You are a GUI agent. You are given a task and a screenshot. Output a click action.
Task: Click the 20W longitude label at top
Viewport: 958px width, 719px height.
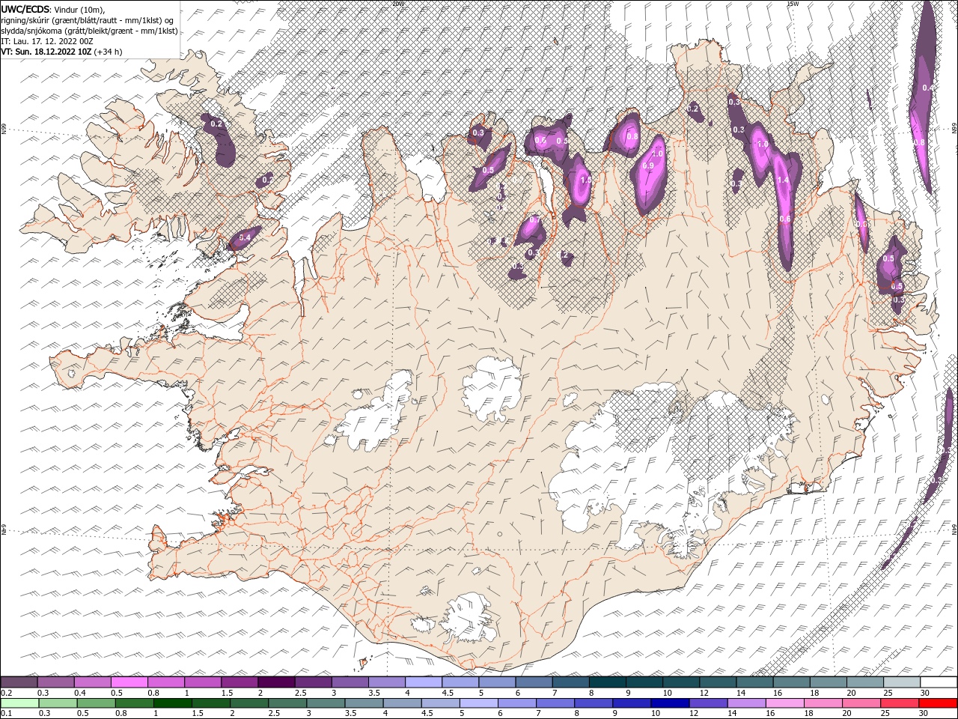(397, 3)
